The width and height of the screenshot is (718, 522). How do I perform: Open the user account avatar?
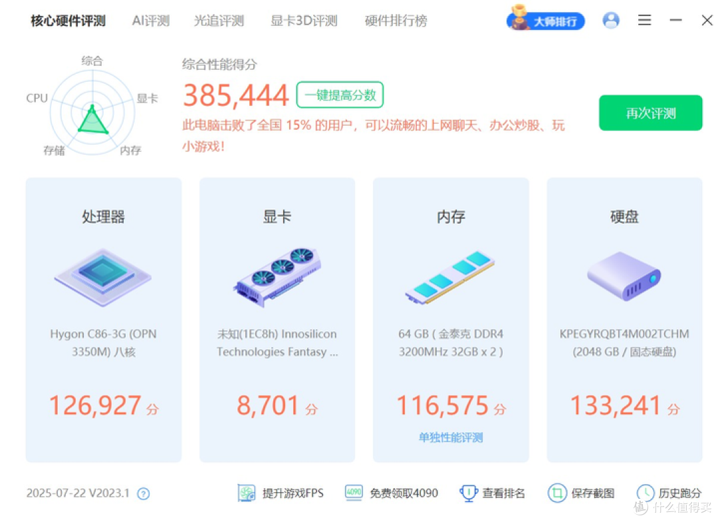611,20
